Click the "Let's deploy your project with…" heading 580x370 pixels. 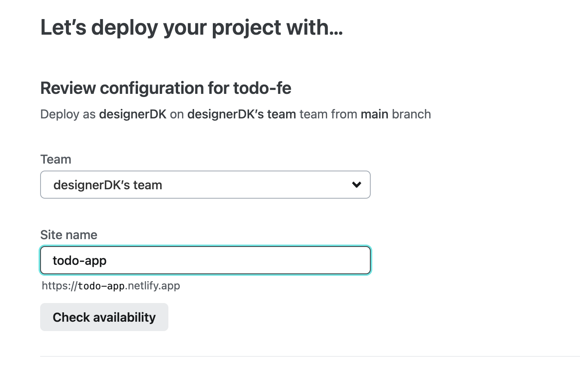(191, 28)
